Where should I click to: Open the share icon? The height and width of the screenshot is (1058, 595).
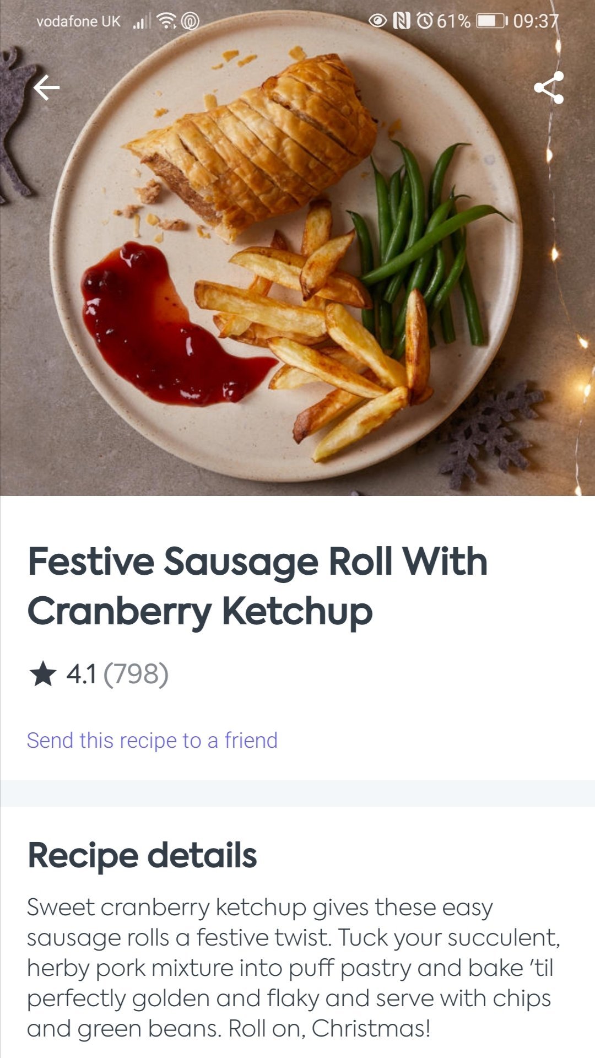(x=549, y=88)
